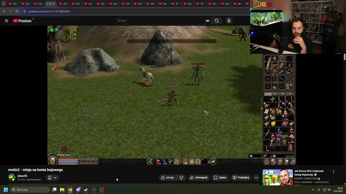Open the on-screen keyboard in search box
The width and height of the screenshot is (346, 194).
tap(207, 21)
